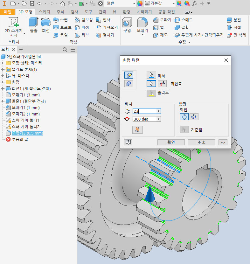Activate the 솔리드 solid selector
The image size is (250, 264).
[x=151, y=93]
